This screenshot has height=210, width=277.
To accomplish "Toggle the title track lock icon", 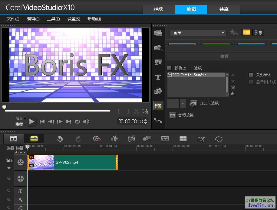I will click(9, 191).
